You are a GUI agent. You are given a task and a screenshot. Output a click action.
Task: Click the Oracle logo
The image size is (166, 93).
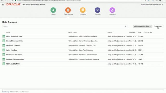point(13,4)
